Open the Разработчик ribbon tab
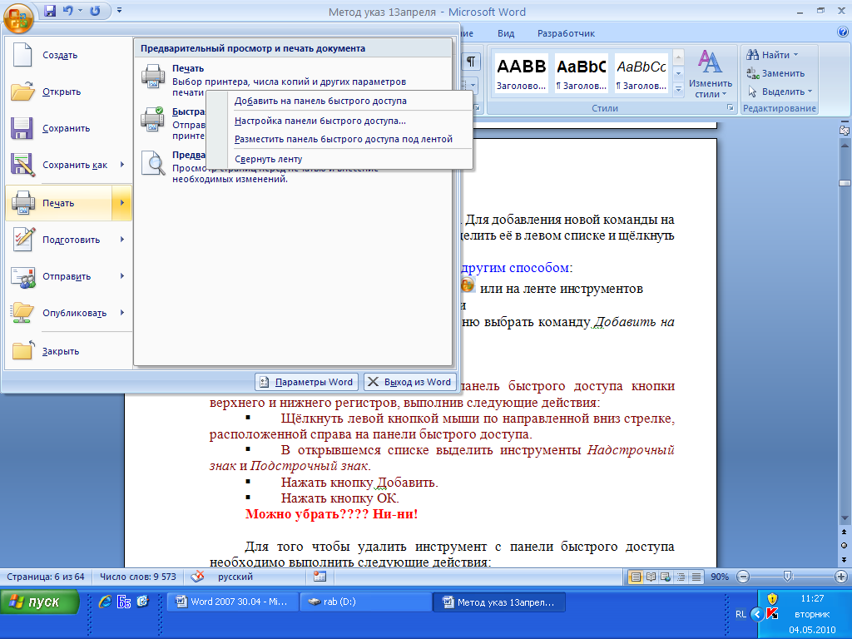The image size is (852, 639). [566, 33]
